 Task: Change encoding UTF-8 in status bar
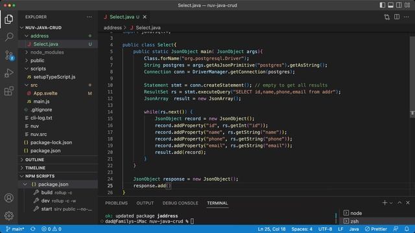click(325, 229)
